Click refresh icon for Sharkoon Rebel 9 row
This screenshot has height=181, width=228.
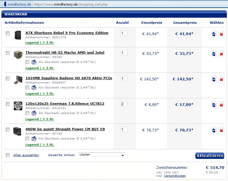(214, 34)
